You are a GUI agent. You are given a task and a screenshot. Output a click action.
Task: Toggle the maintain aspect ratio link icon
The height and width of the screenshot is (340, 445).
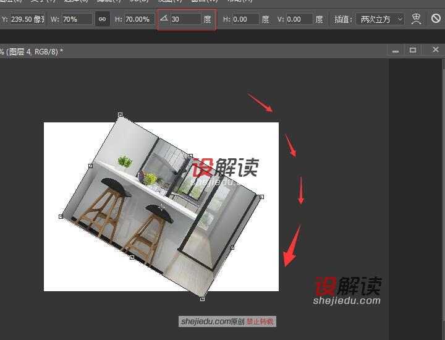(102, 19)
